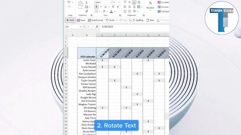
Task: Increase font size with the larger A
Action: [x=113, y=7]
